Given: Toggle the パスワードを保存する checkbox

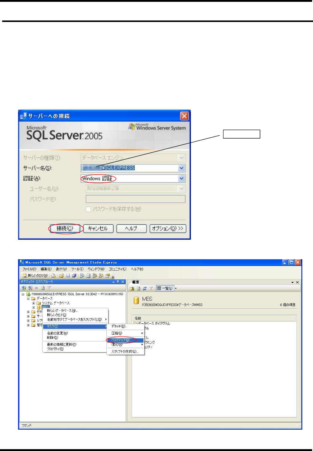Looking at the screenshot, I should 88,209.
